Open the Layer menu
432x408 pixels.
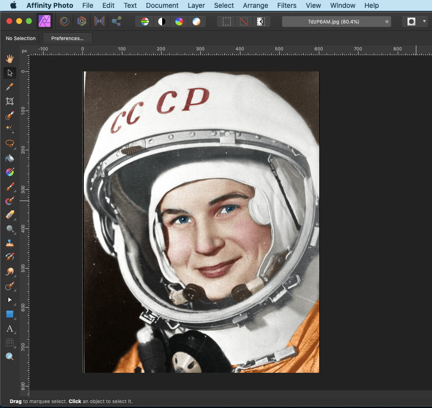click(196, 5)
